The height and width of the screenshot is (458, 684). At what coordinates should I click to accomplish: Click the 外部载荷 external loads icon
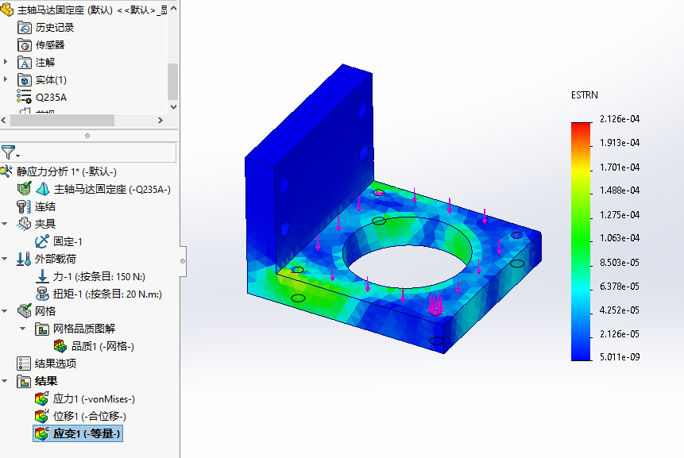click(24, 259)
